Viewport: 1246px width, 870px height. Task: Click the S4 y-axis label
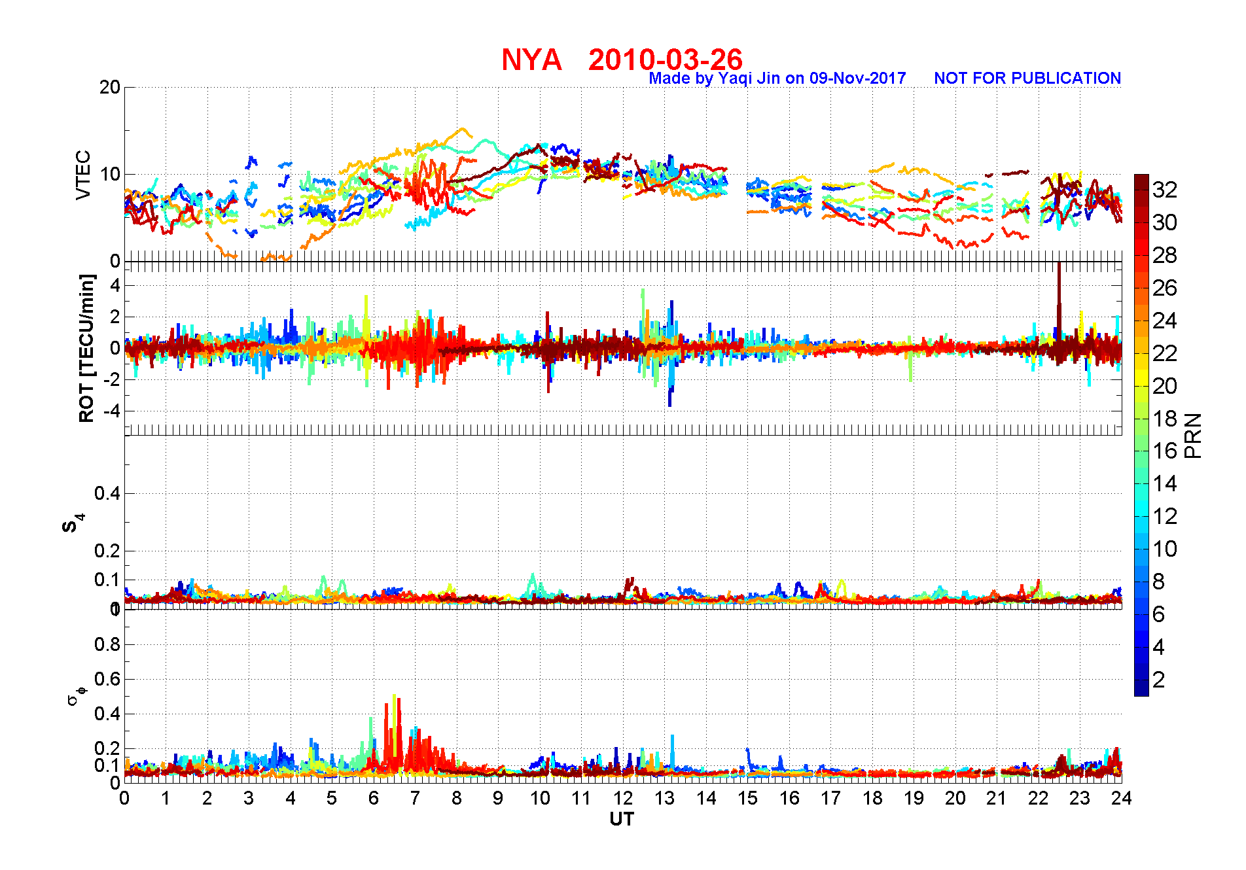tap(73, 523)
